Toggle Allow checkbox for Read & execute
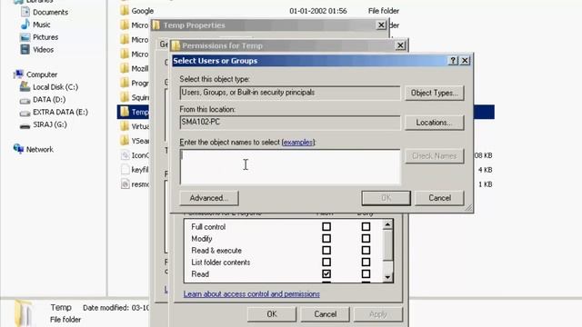582x327 pixels. 326,251
